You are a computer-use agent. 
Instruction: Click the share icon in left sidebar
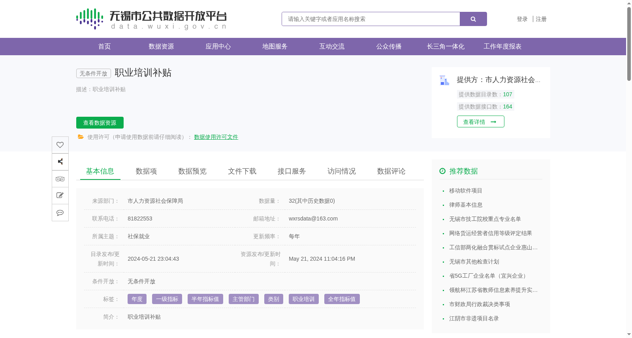(60, 162)
